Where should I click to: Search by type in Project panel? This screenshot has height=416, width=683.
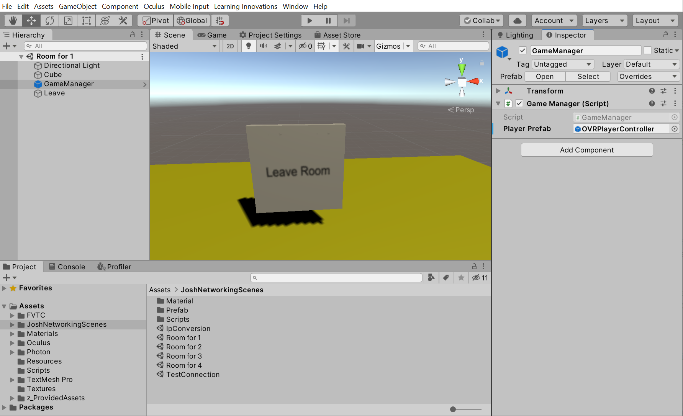click(x=431, y=278)
